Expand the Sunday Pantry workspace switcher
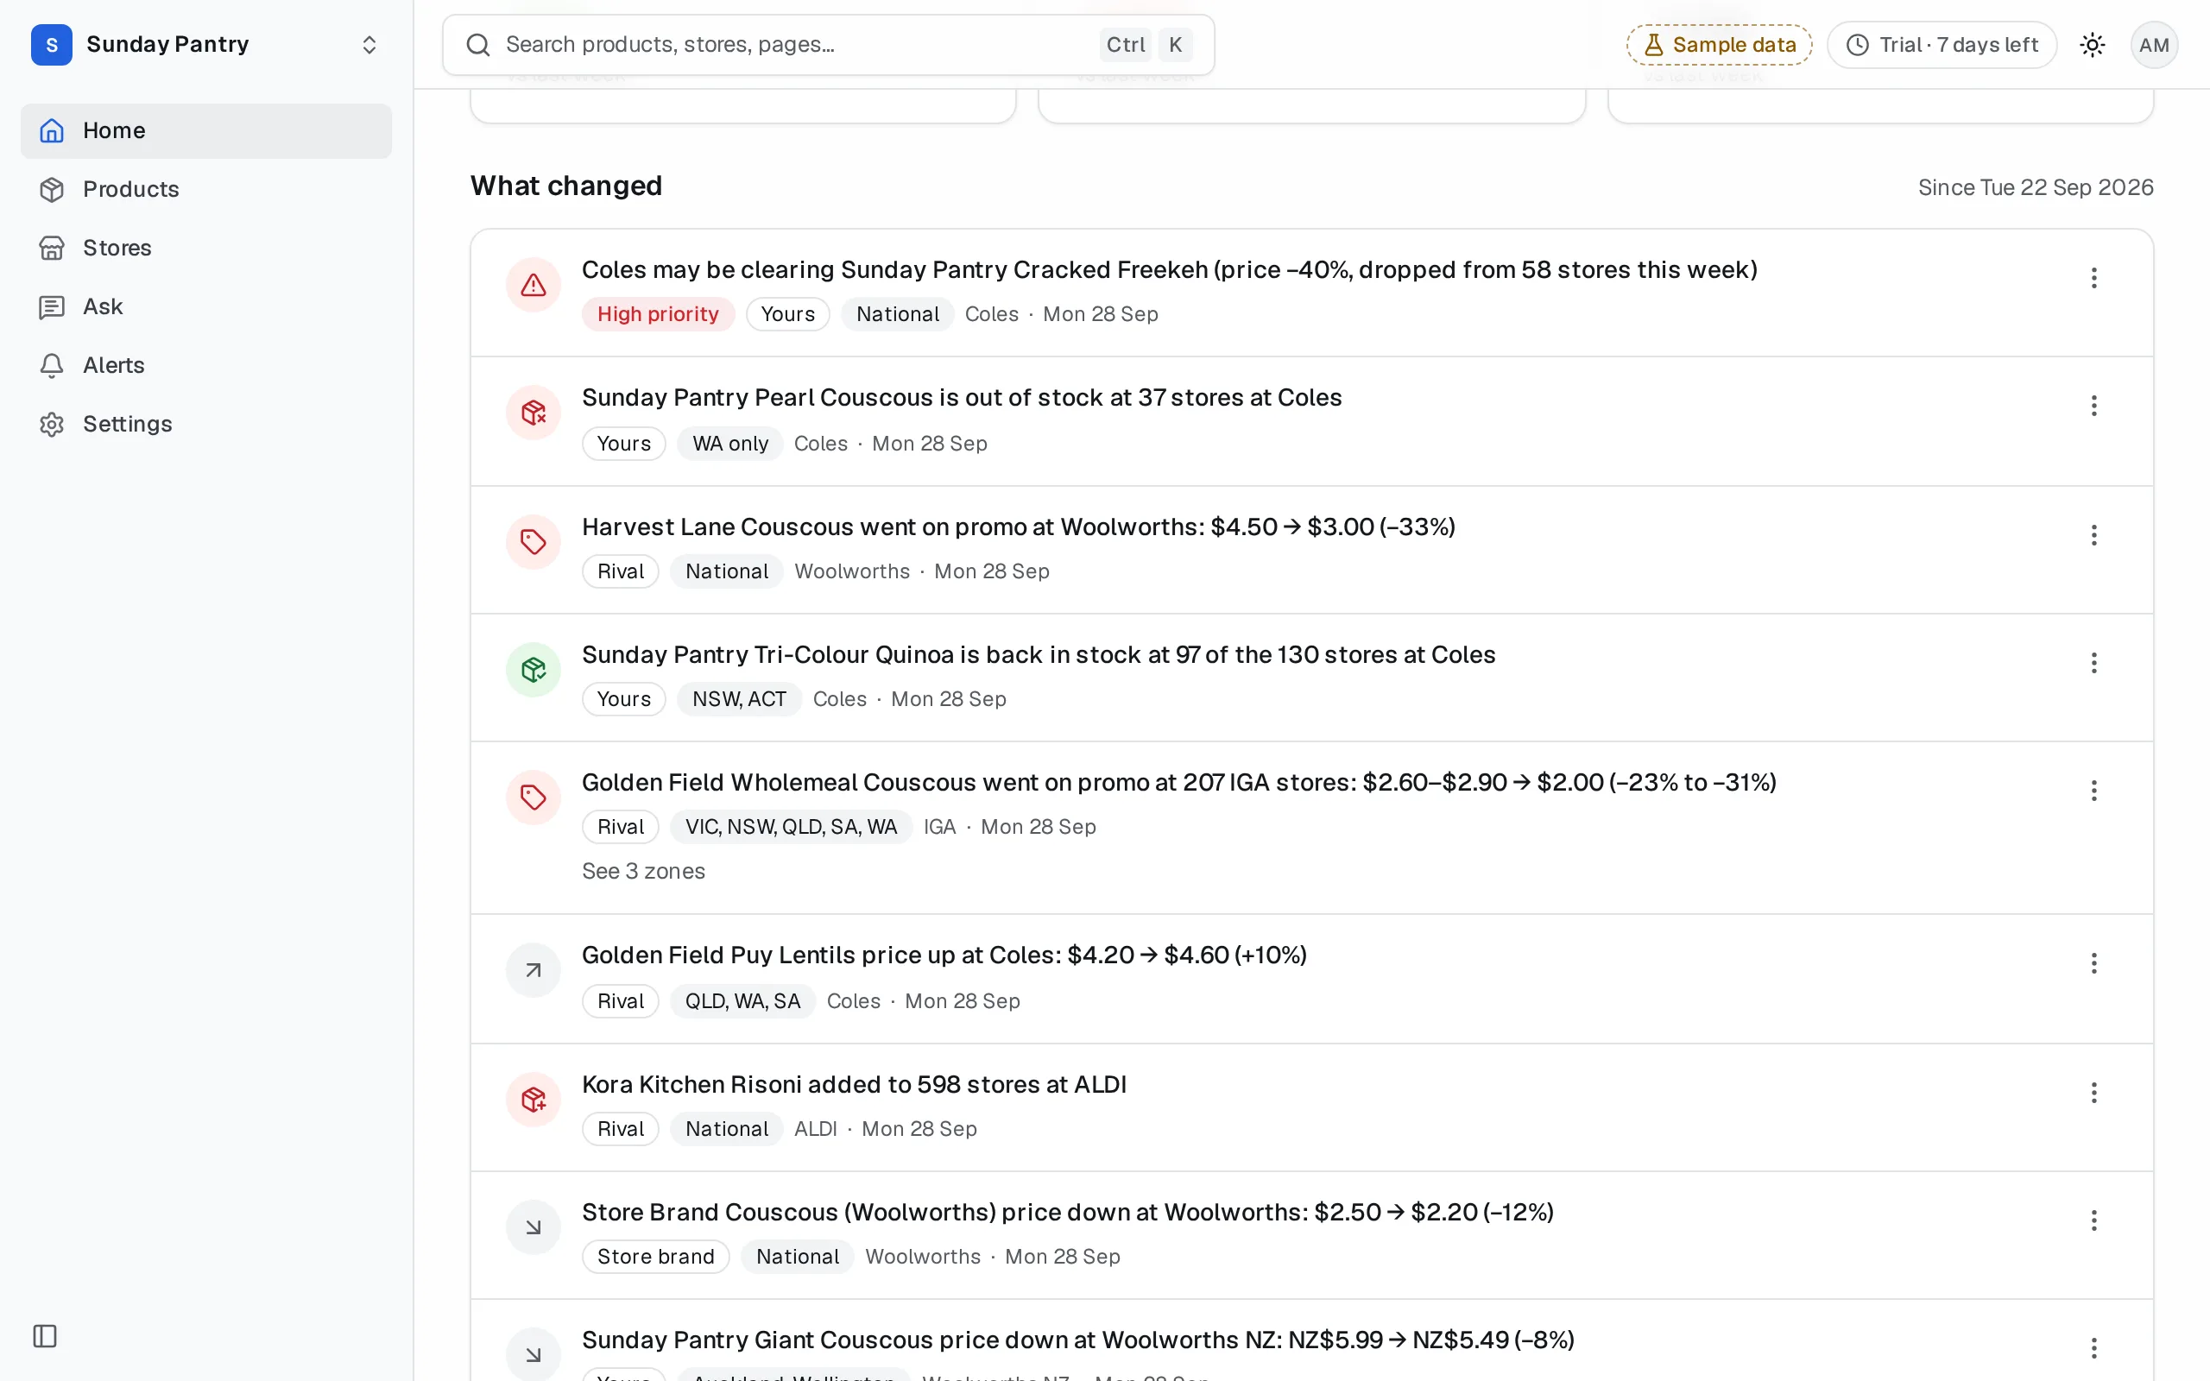The width and height of the screenshot is (2210, 1381). pyautogui.click(x=206, y=45)
